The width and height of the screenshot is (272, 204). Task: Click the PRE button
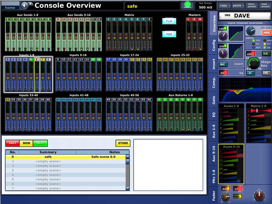[169, 34]
